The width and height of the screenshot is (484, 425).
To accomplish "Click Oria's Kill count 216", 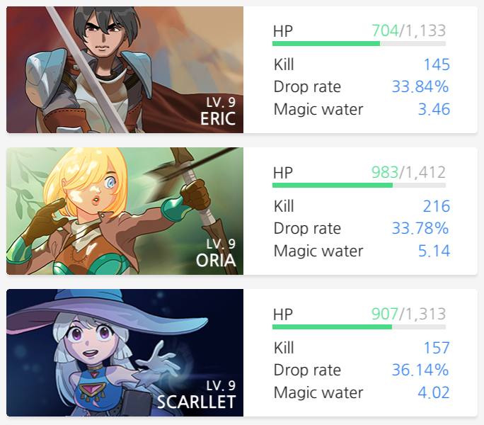I will click(437, 206).
